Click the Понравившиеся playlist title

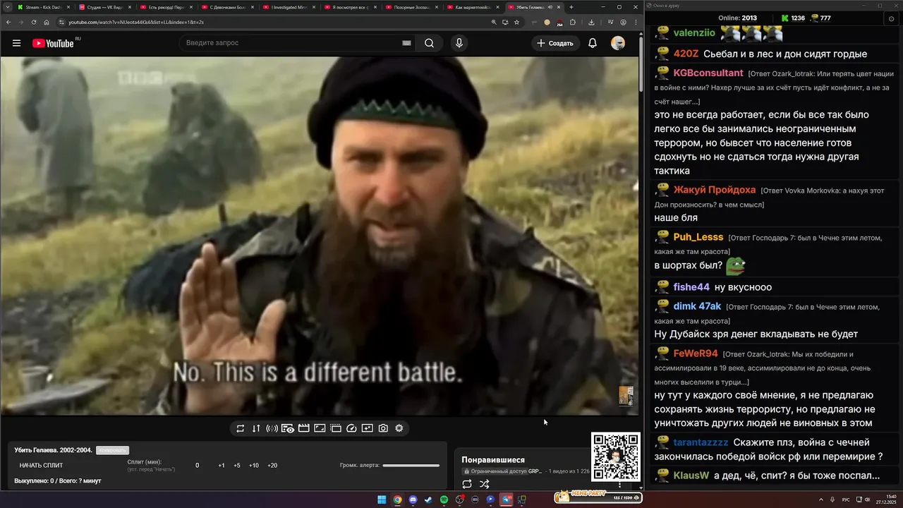[493, 459]
